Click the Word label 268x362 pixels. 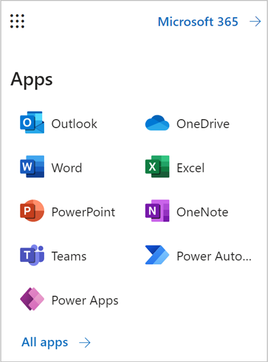click(x=67, y=168)
